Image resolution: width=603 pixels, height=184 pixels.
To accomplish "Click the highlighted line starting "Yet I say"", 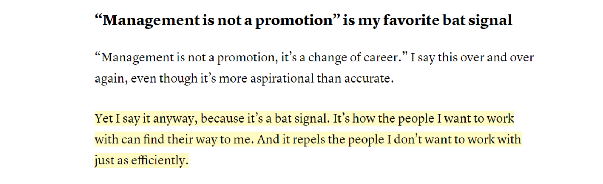I will click(304, 119).
